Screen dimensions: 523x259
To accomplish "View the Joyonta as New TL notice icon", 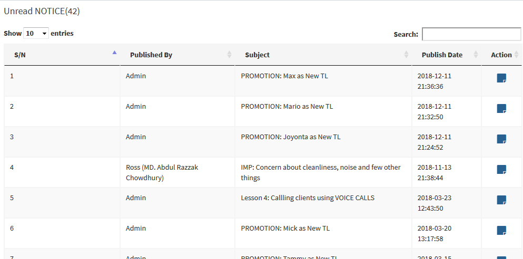I will pos(501,139).
